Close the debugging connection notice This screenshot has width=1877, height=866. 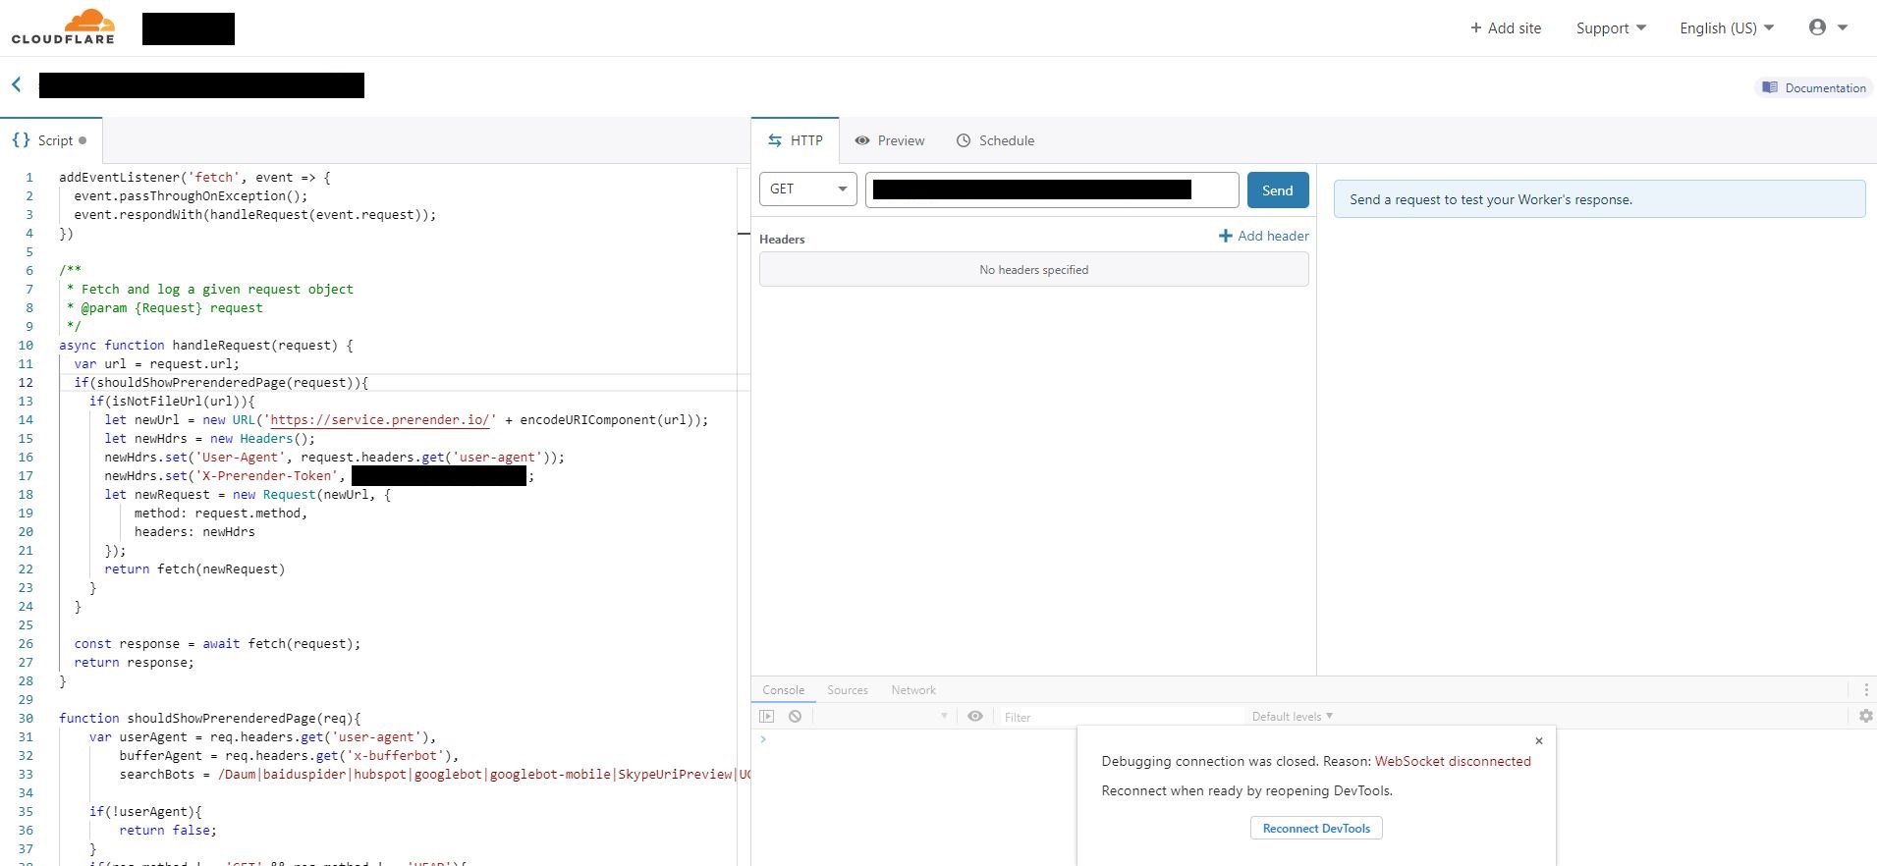[x=1539, y=741]
